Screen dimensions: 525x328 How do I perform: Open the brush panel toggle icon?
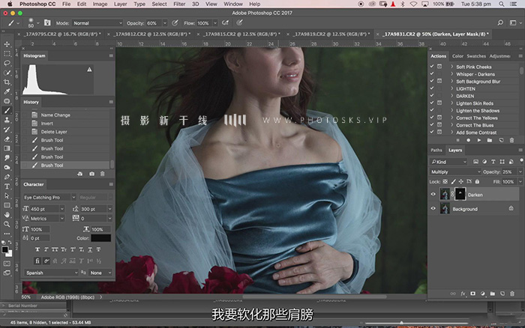pyautogui.click(x=47, y=22)
